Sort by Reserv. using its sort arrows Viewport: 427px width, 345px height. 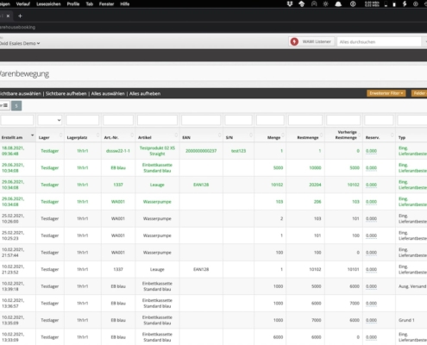tap(392, 135)
